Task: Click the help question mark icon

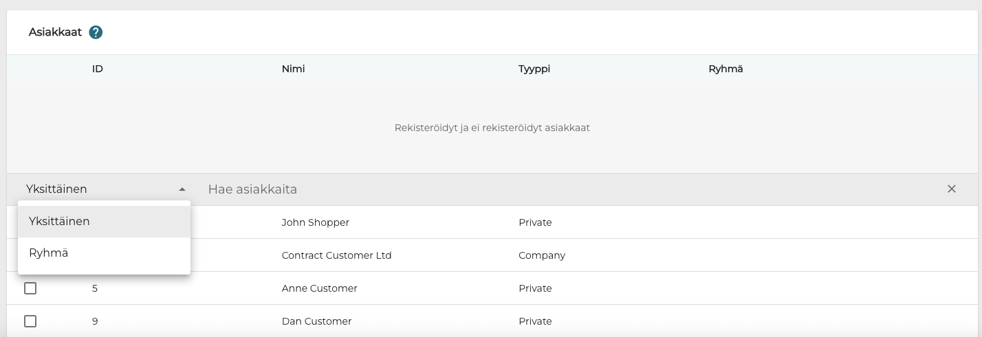Action: (x=96, y=32)
